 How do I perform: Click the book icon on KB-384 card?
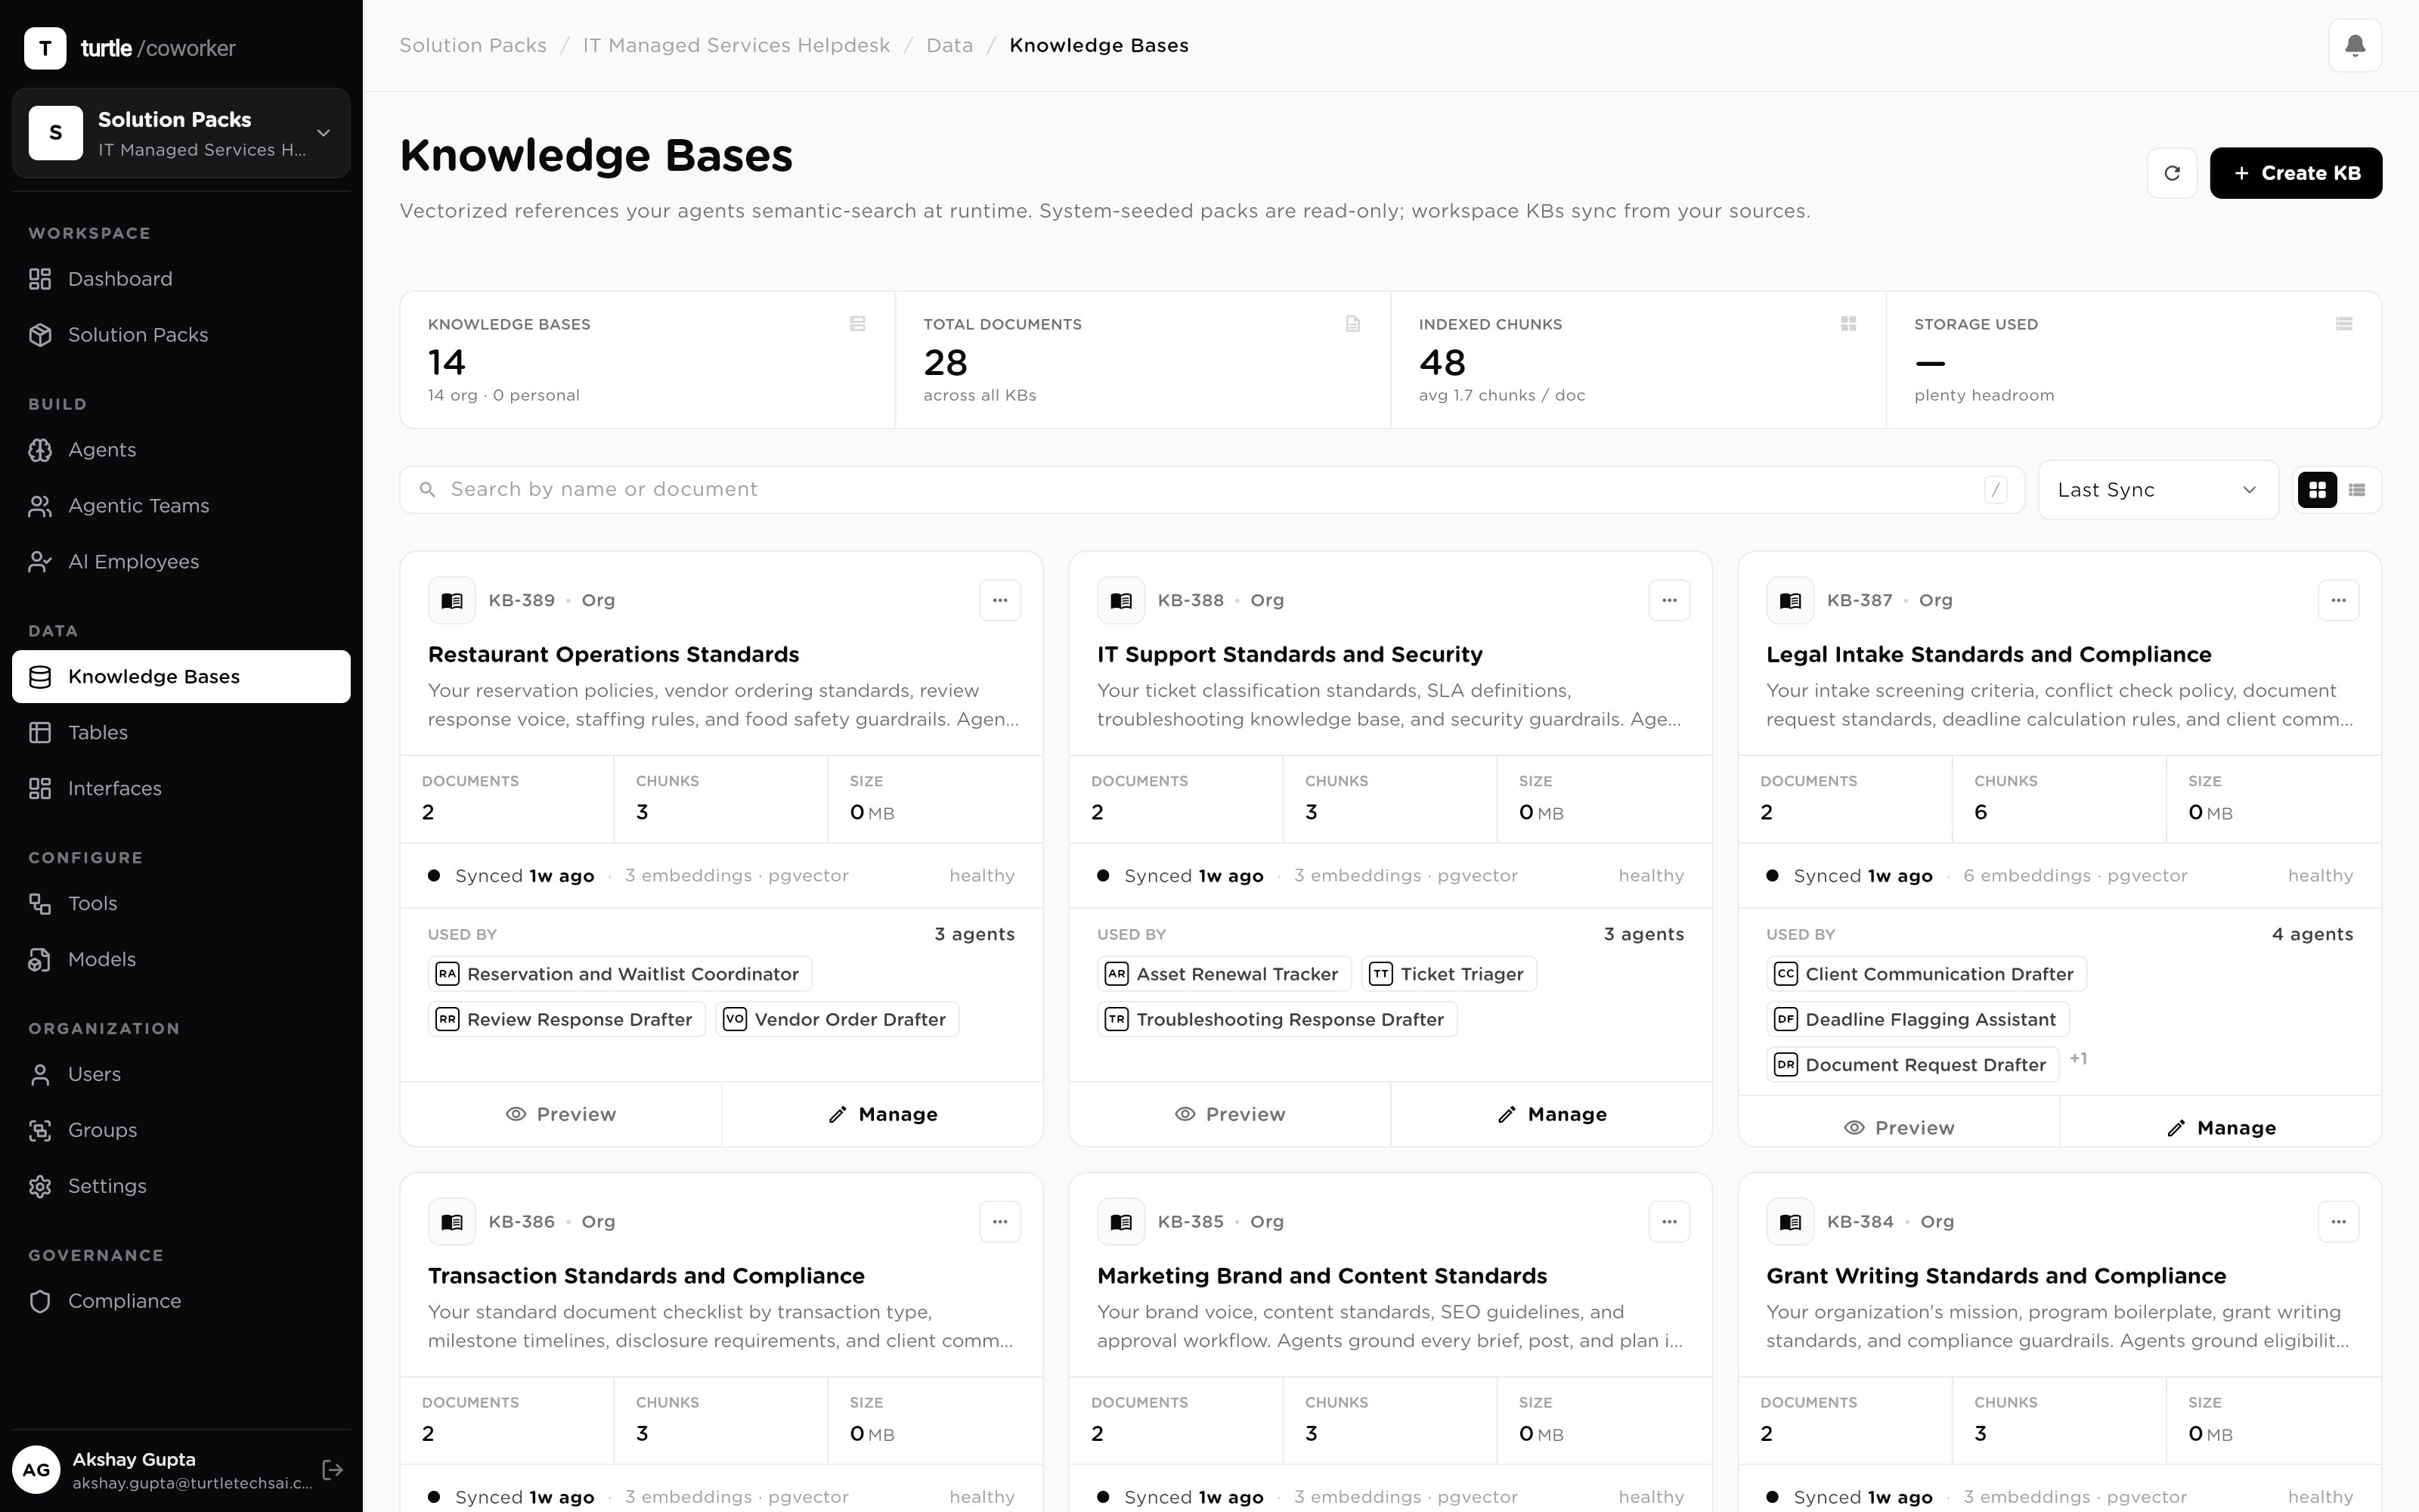1790,1222
